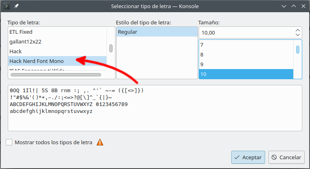Enable Mostrar todos los tipos de letra
The width and height of the screenshot is (310, 169).
click(x=9, y=142)
